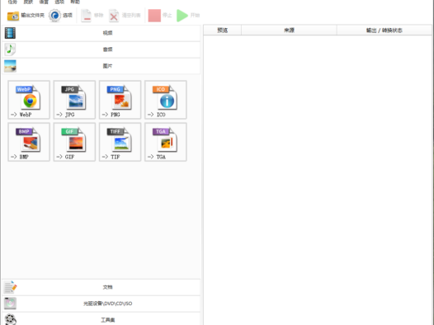
Task: Expand the Document (文档) category
Action: click(101, 287)
